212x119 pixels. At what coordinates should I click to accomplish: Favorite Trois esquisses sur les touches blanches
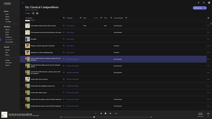pos(64,33)
